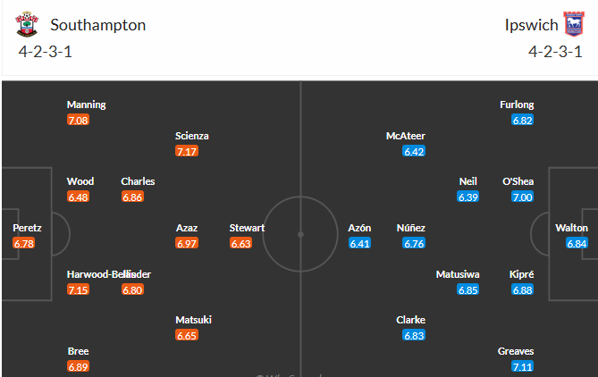Click Furlong's 6.82 rating badge
Viewport: 598px width, 377px height.
[523, 120]
